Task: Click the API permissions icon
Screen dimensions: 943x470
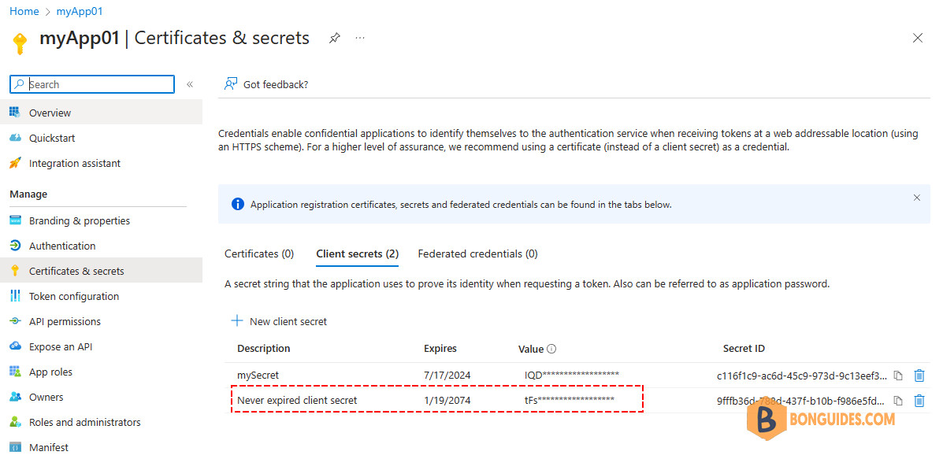Action: [x=16, y=321]
